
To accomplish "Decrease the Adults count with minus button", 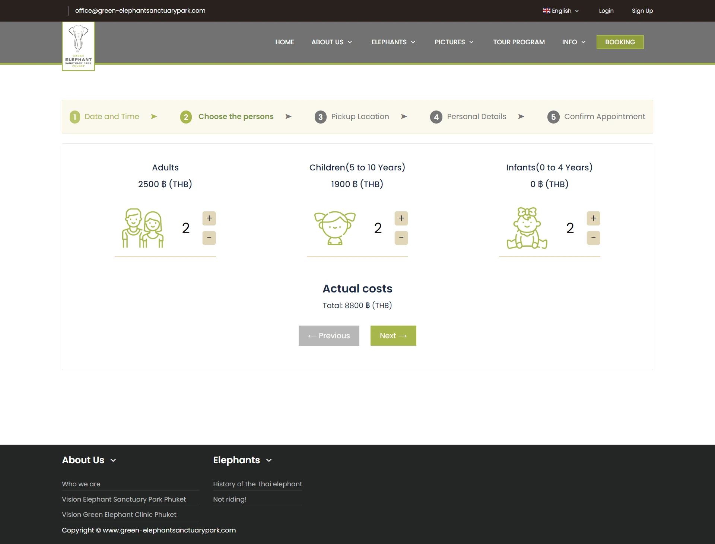I will pos(209,238).
